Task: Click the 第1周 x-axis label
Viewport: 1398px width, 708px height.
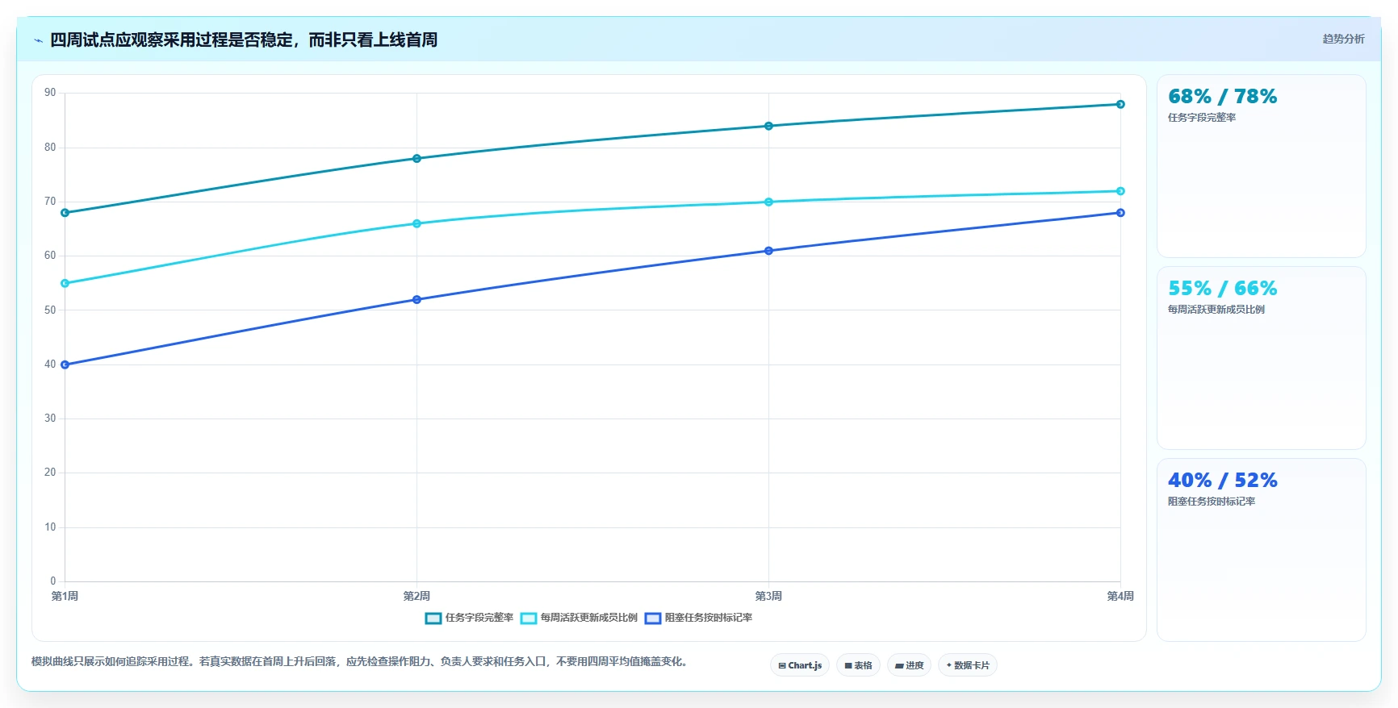Action: pyautogui.click(x=65, y=597)
